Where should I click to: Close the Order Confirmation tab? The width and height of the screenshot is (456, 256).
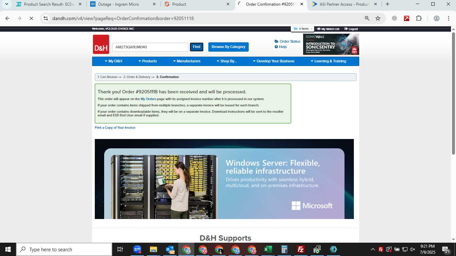[302, 4]
